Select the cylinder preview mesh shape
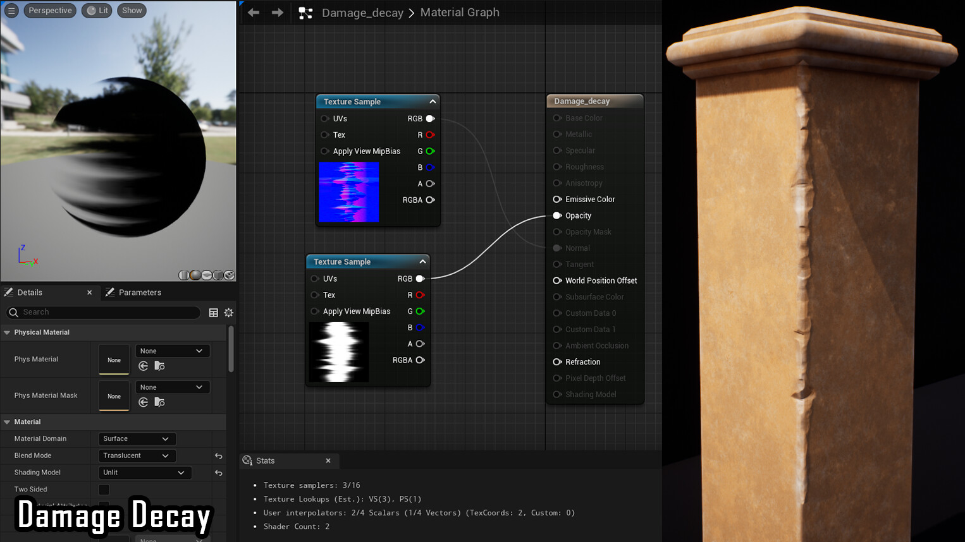The height and width of the screenshot is (542, 965). 183,275
